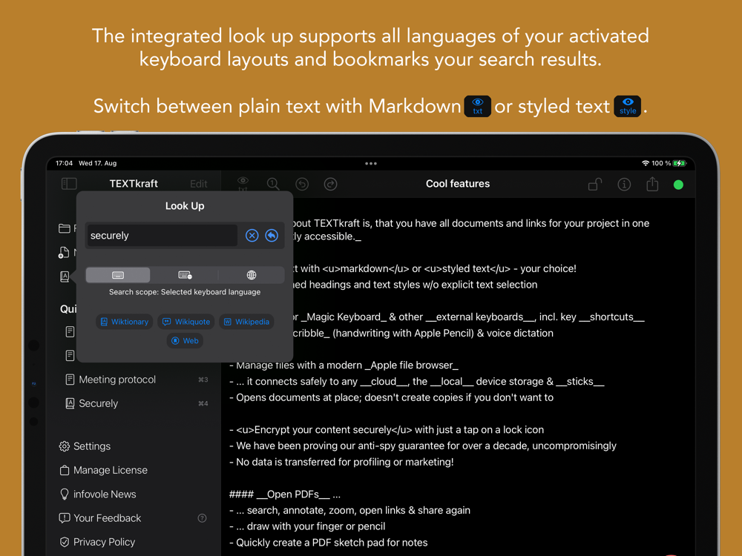Open Settings in the sidebar
Image resolution: width=742 pixels, height=556 pixels.
tap(85, 446)
